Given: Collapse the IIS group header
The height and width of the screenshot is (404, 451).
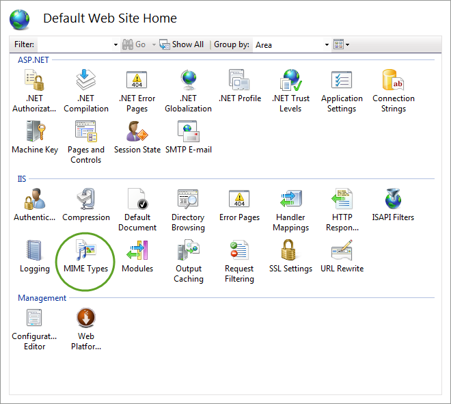Looking at the screenshot, I should pos(22,178).
